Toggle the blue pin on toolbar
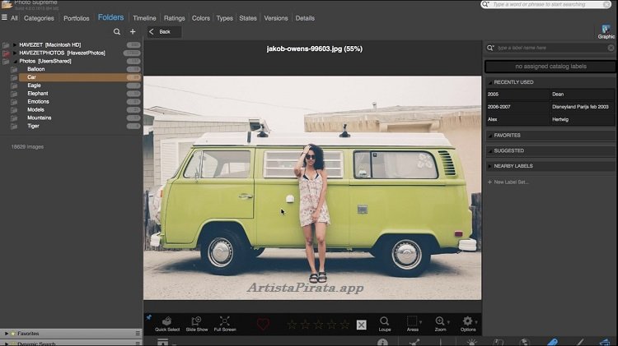The image size is (618, 346). coord(148,316)
